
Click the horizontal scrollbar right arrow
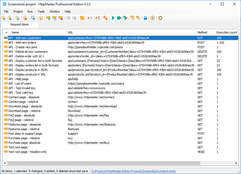236,163
